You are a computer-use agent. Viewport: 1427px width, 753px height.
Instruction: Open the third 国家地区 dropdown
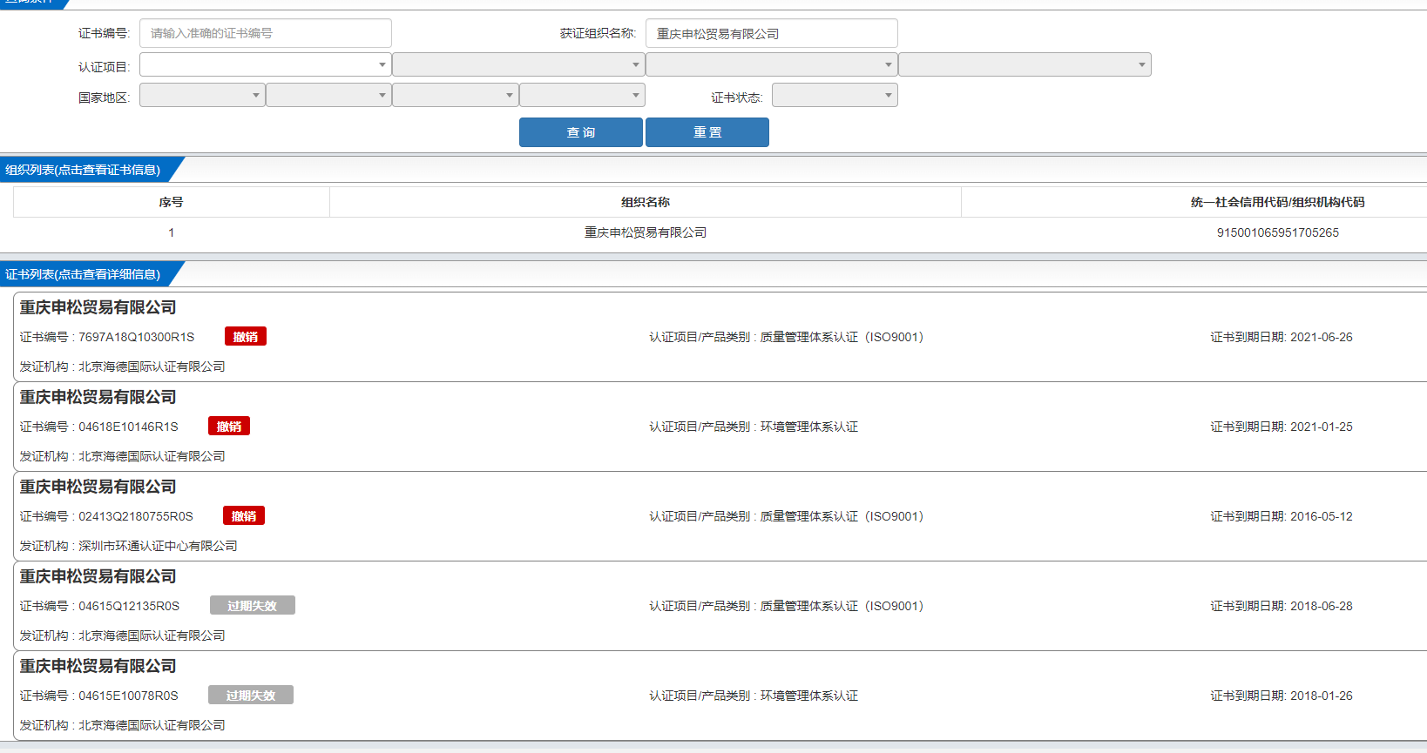pyautogui.click(x=456, y=95)
